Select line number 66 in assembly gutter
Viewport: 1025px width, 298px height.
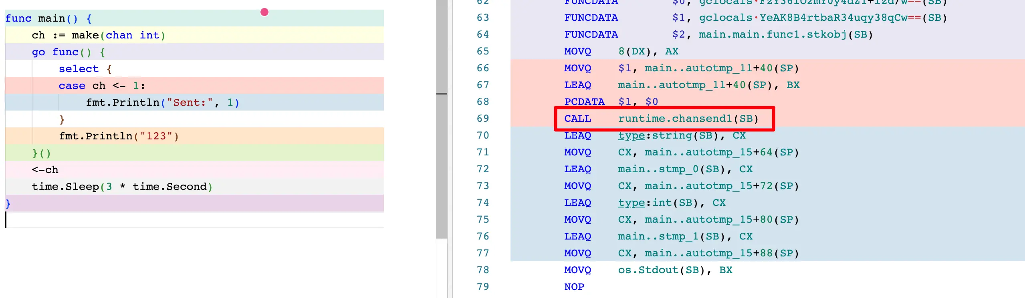(x=482, y=68)
